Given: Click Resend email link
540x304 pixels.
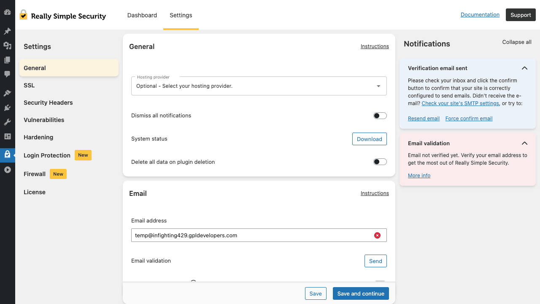Looking at the screenshot, I should (x=424, y=119).
